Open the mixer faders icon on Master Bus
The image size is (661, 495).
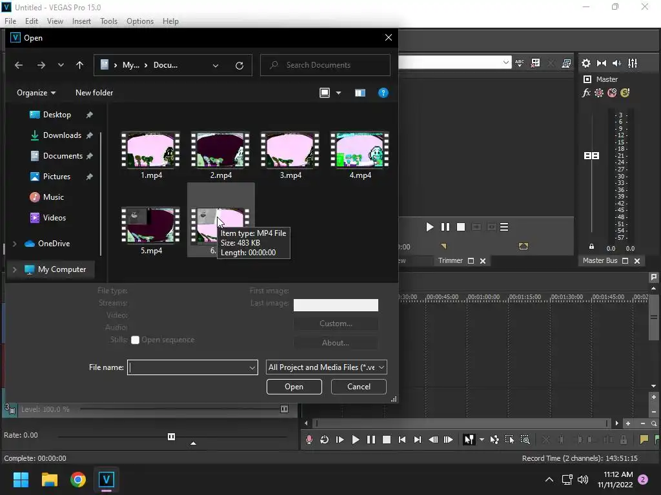tap(633, 63)
